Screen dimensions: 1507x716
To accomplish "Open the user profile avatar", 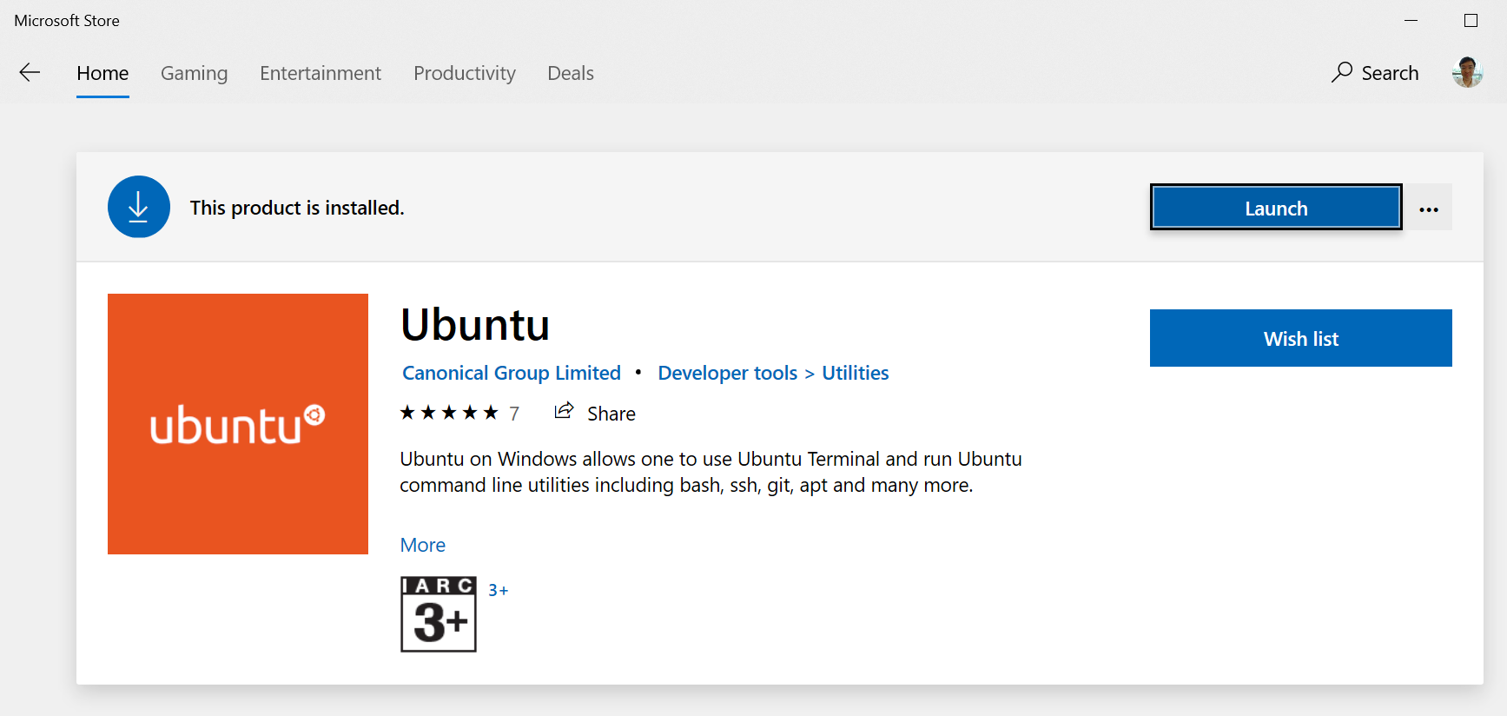I will 1467,72.
